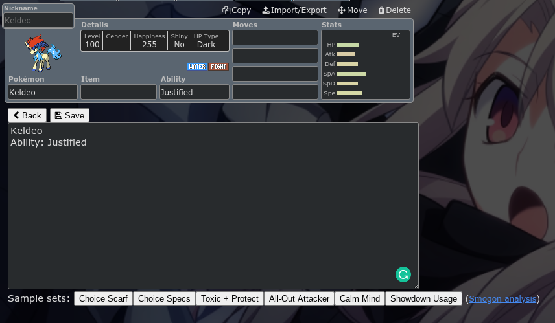Click the WATER type badge

click(x=197, y=67)
